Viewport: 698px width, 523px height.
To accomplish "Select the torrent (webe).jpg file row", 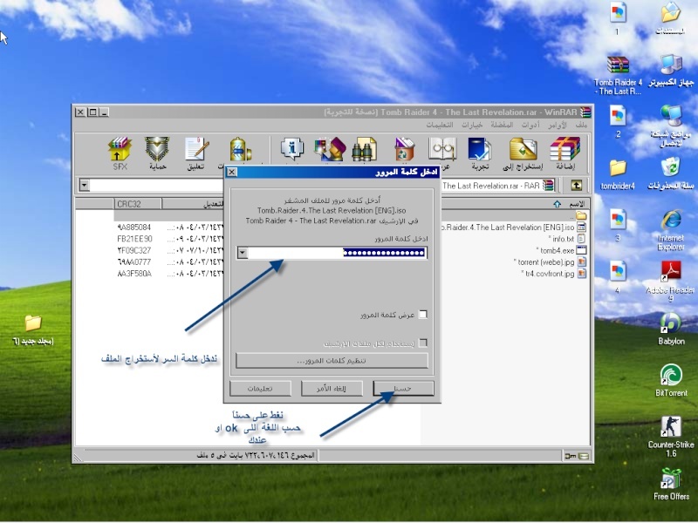I will coord(550,262).
